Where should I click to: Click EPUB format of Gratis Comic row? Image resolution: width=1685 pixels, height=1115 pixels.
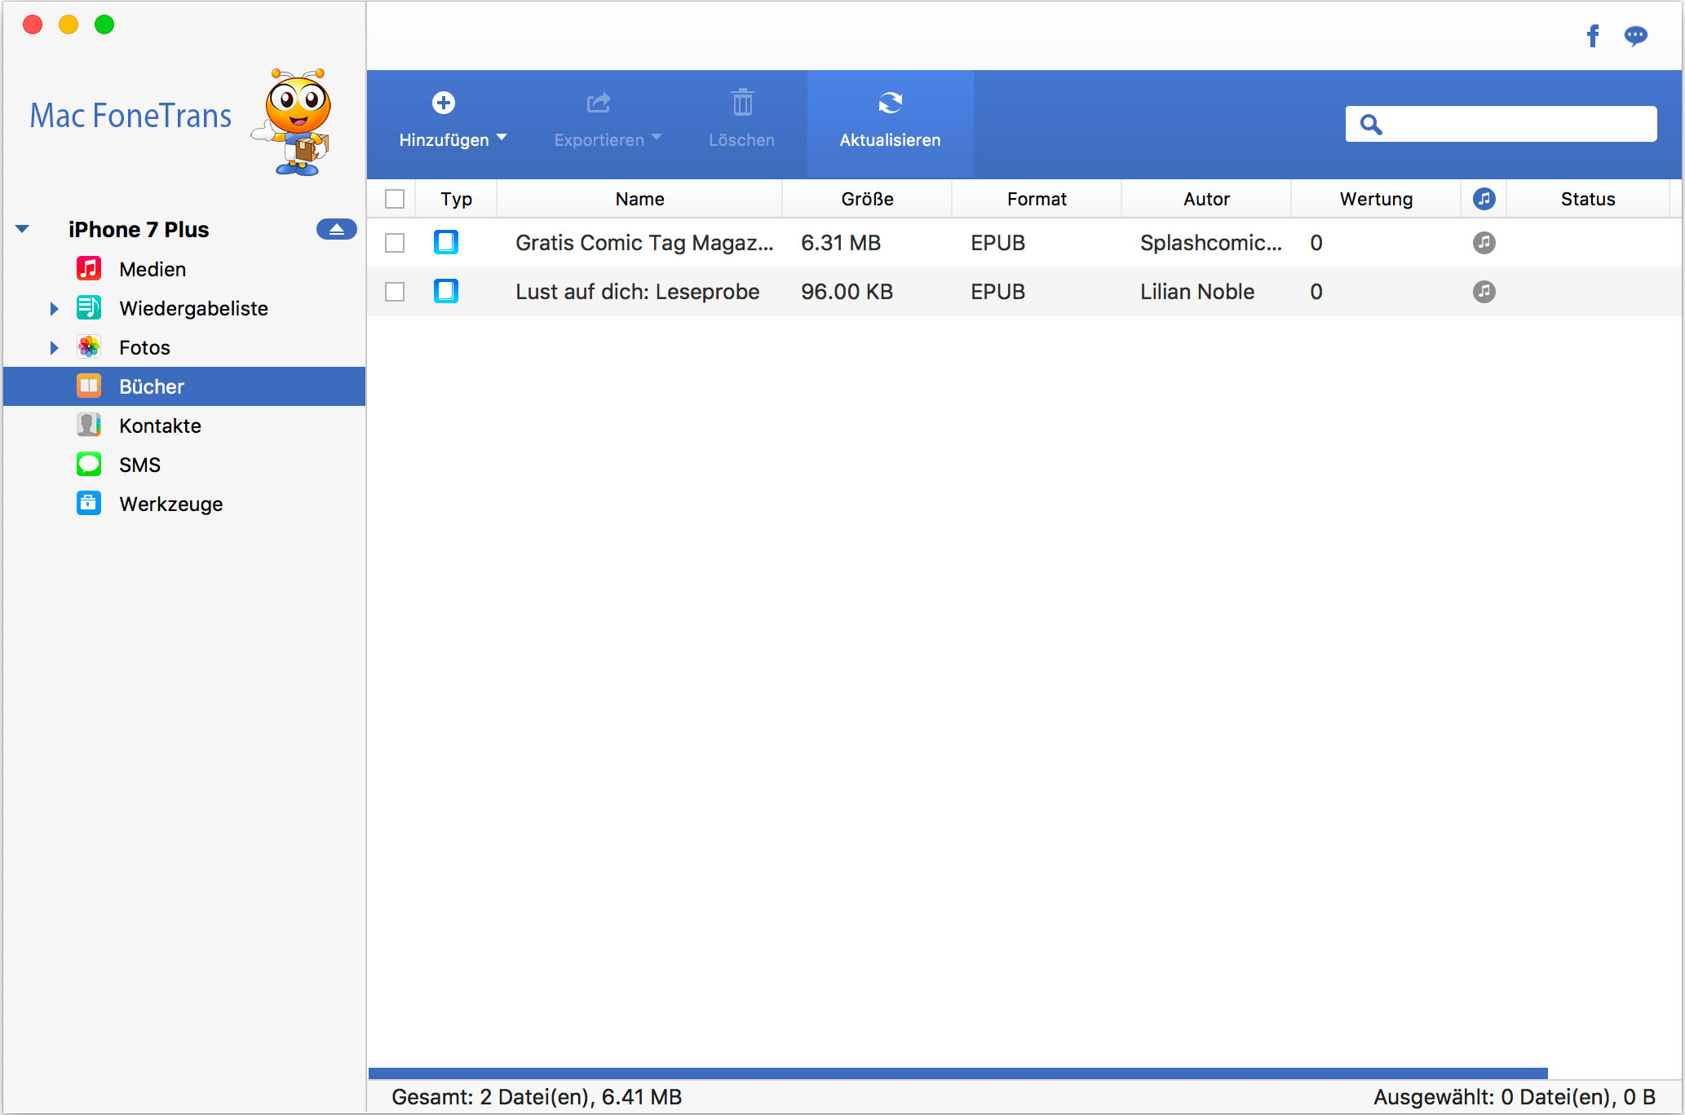pyautogui.click(x=997, y=243)
